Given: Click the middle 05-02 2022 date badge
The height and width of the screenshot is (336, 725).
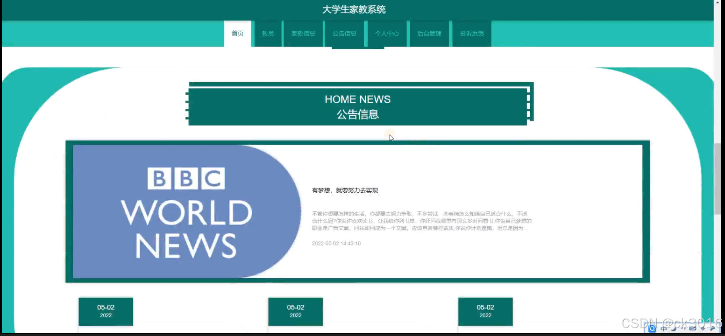Looking at the screenshot, I should click(296, 311).
